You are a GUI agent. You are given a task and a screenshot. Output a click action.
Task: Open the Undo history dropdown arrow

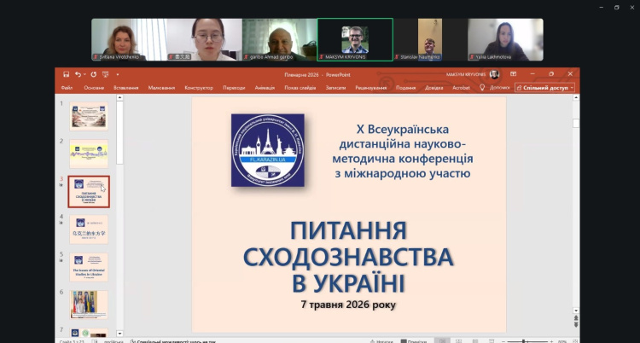(x=84, y=74)
